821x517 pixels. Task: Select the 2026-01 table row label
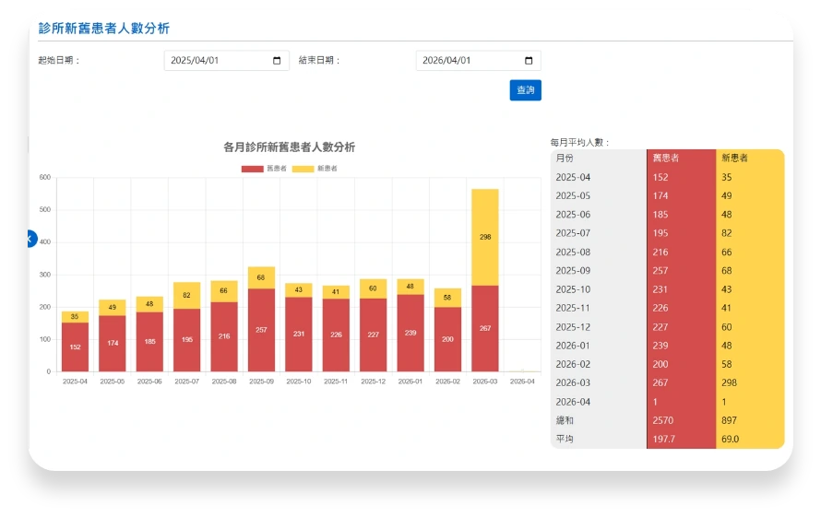pyautogui.click(x=573, y=346)
